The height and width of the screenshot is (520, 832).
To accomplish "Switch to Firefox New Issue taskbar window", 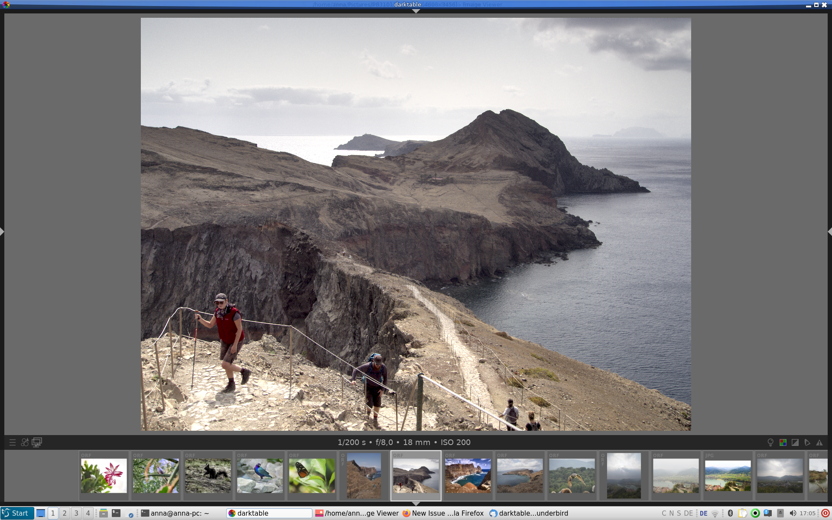I will click(x=443, y=513).
